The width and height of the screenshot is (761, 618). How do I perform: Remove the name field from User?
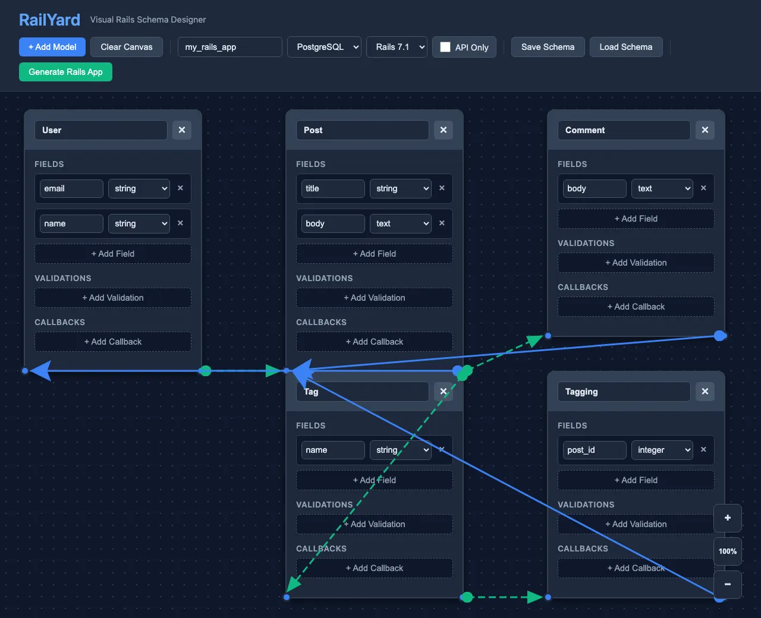click(180, 223)
